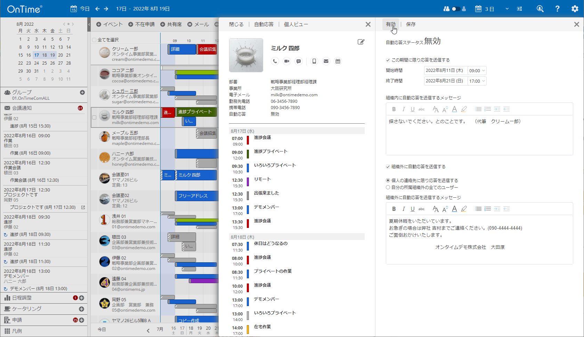Open the edit pencil on the profile card
Viewport: 584px width, 337px height.
[x=361, y=42]
